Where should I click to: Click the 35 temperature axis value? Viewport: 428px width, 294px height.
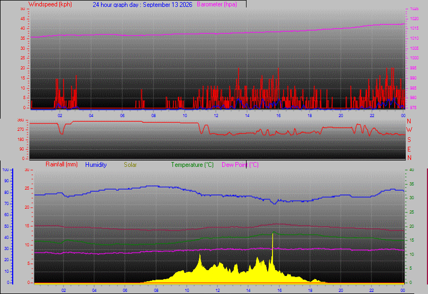coord(412,184)
